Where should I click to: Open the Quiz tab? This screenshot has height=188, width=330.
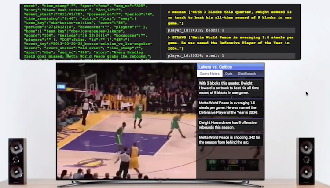(228, 74)
